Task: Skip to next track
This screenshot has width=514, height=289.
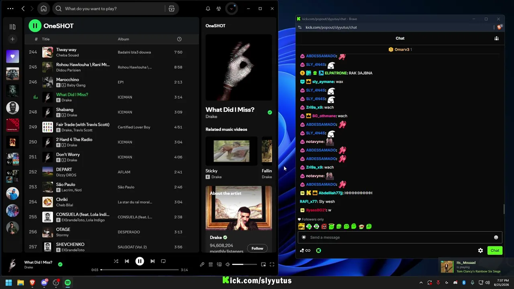Action: [x=152, y=261]
